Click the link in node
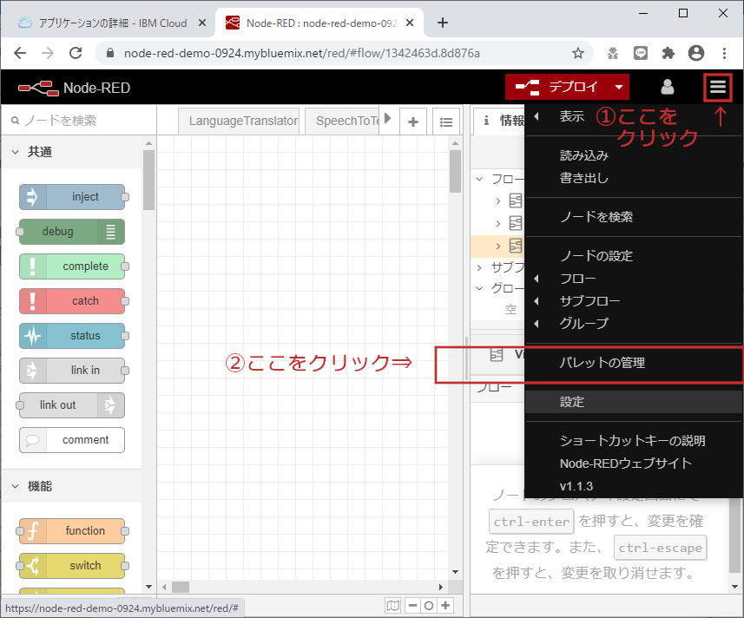The width and height of the screenshot is (744, 618). [x=72, y=371]
